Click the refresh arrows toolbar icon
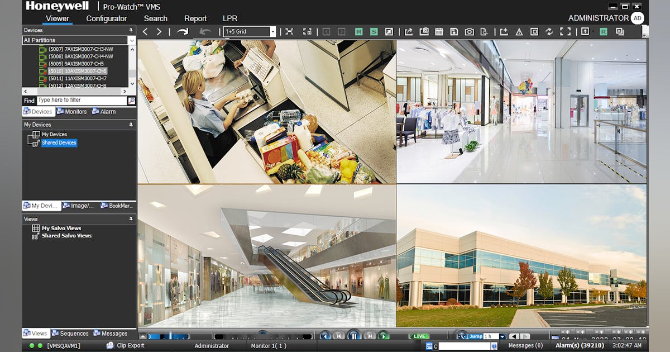 (549, 32)
